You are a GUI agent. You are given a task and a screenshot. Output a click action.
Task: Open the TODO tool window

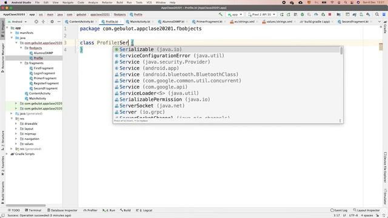13,210
